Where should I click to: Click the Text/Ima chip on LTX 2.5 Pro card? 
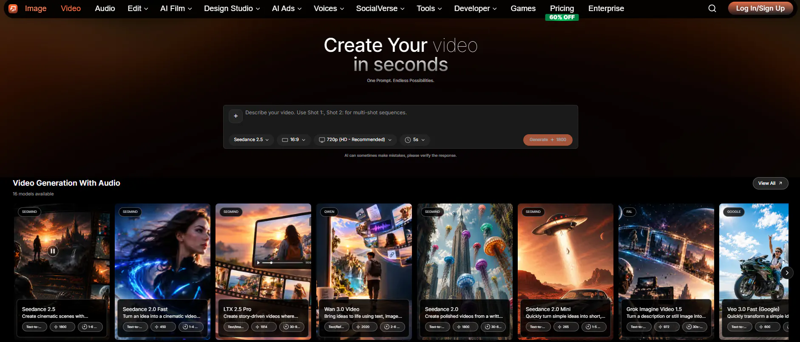coord(236,327)
